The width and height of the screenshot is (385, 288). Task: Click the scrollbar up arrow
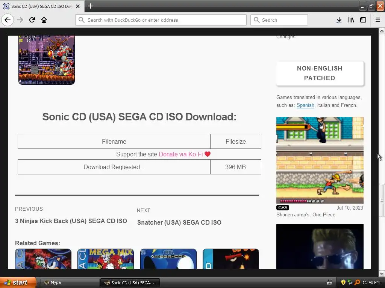coord(382,31)
